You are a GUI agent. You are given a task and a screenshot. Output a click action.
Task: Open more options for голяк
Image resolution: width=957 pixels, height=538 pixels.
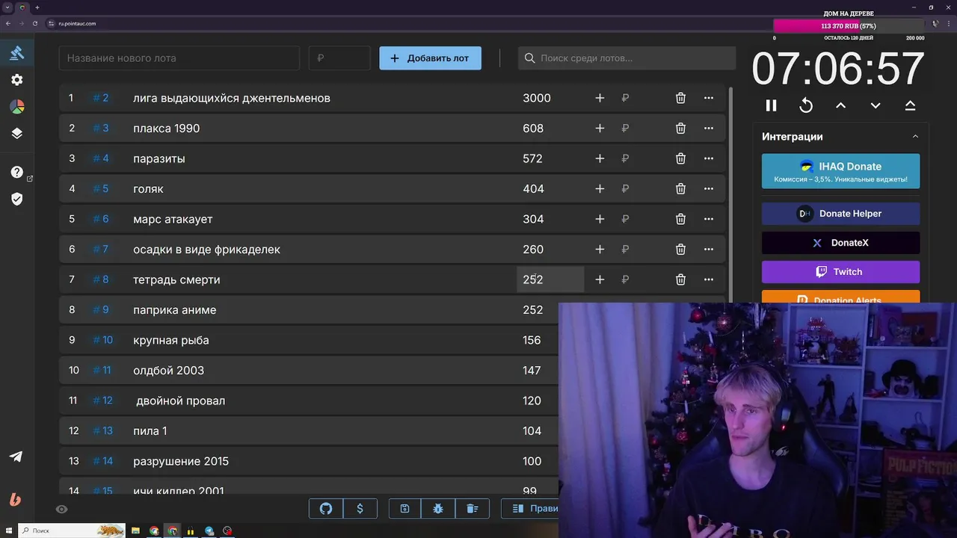pos(709,189)
